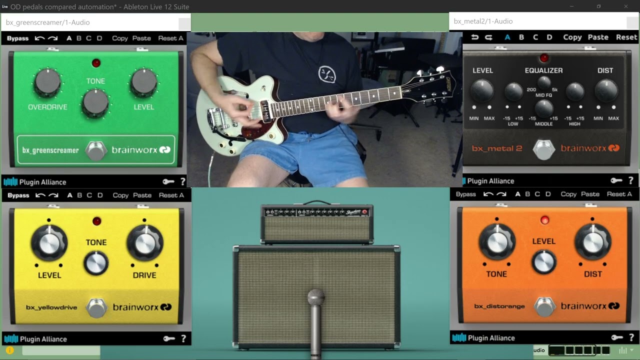Click the DRIVE knob on bx_yellowdrive
This screenshot has width=640, height=360.
pos(145,243)
